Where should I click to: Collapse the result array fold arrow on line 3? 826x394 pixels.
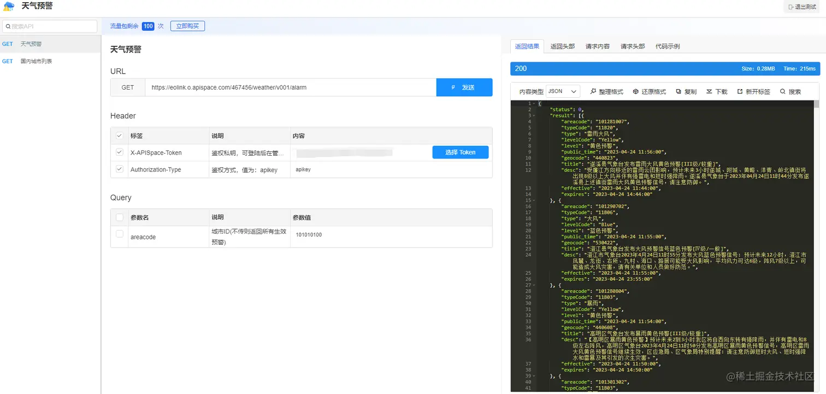click(534, 115)
